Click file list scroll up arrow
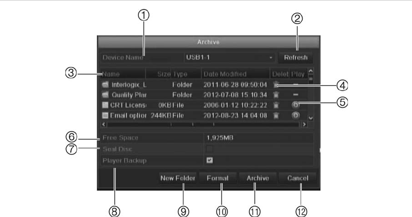Viewport: 412px width, 217px height. pos(311,71)
